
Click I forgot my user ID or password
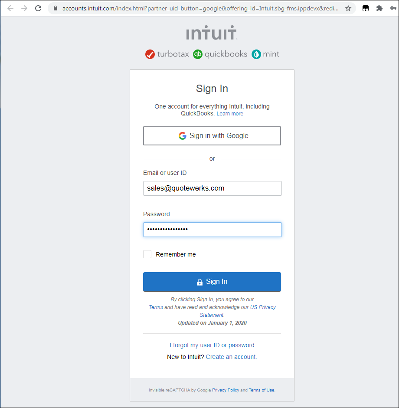tap(212, 345)
